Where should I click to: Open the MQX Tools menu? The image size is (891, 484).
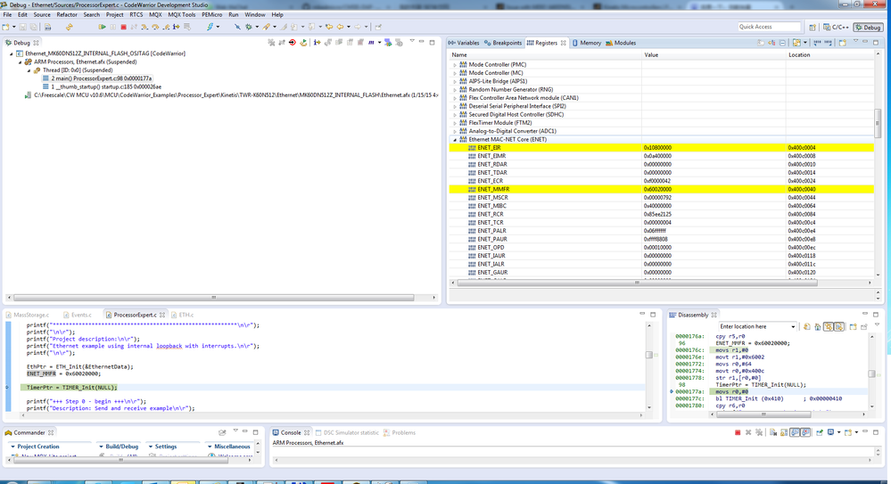181,15
